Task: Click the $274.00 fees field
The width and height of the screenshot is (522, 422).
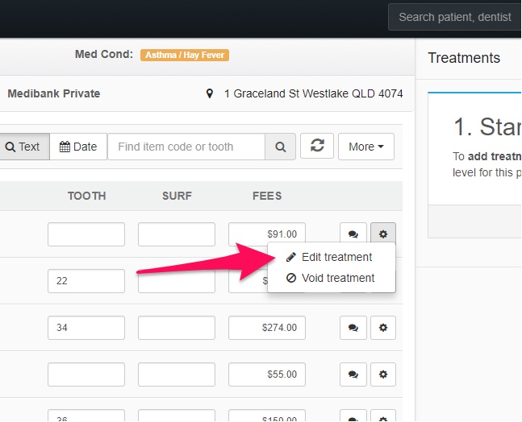Action: [x=267, y=328]
